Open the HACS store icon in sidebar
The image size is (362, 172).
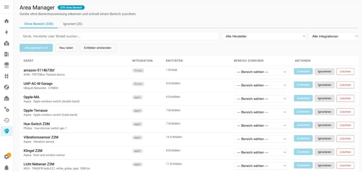point(6,65)
